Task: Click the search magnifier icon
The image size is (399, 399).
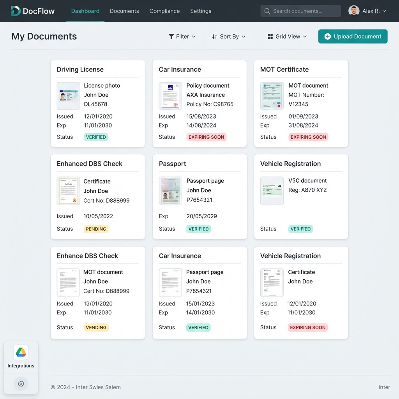Action: pos(267,11)
